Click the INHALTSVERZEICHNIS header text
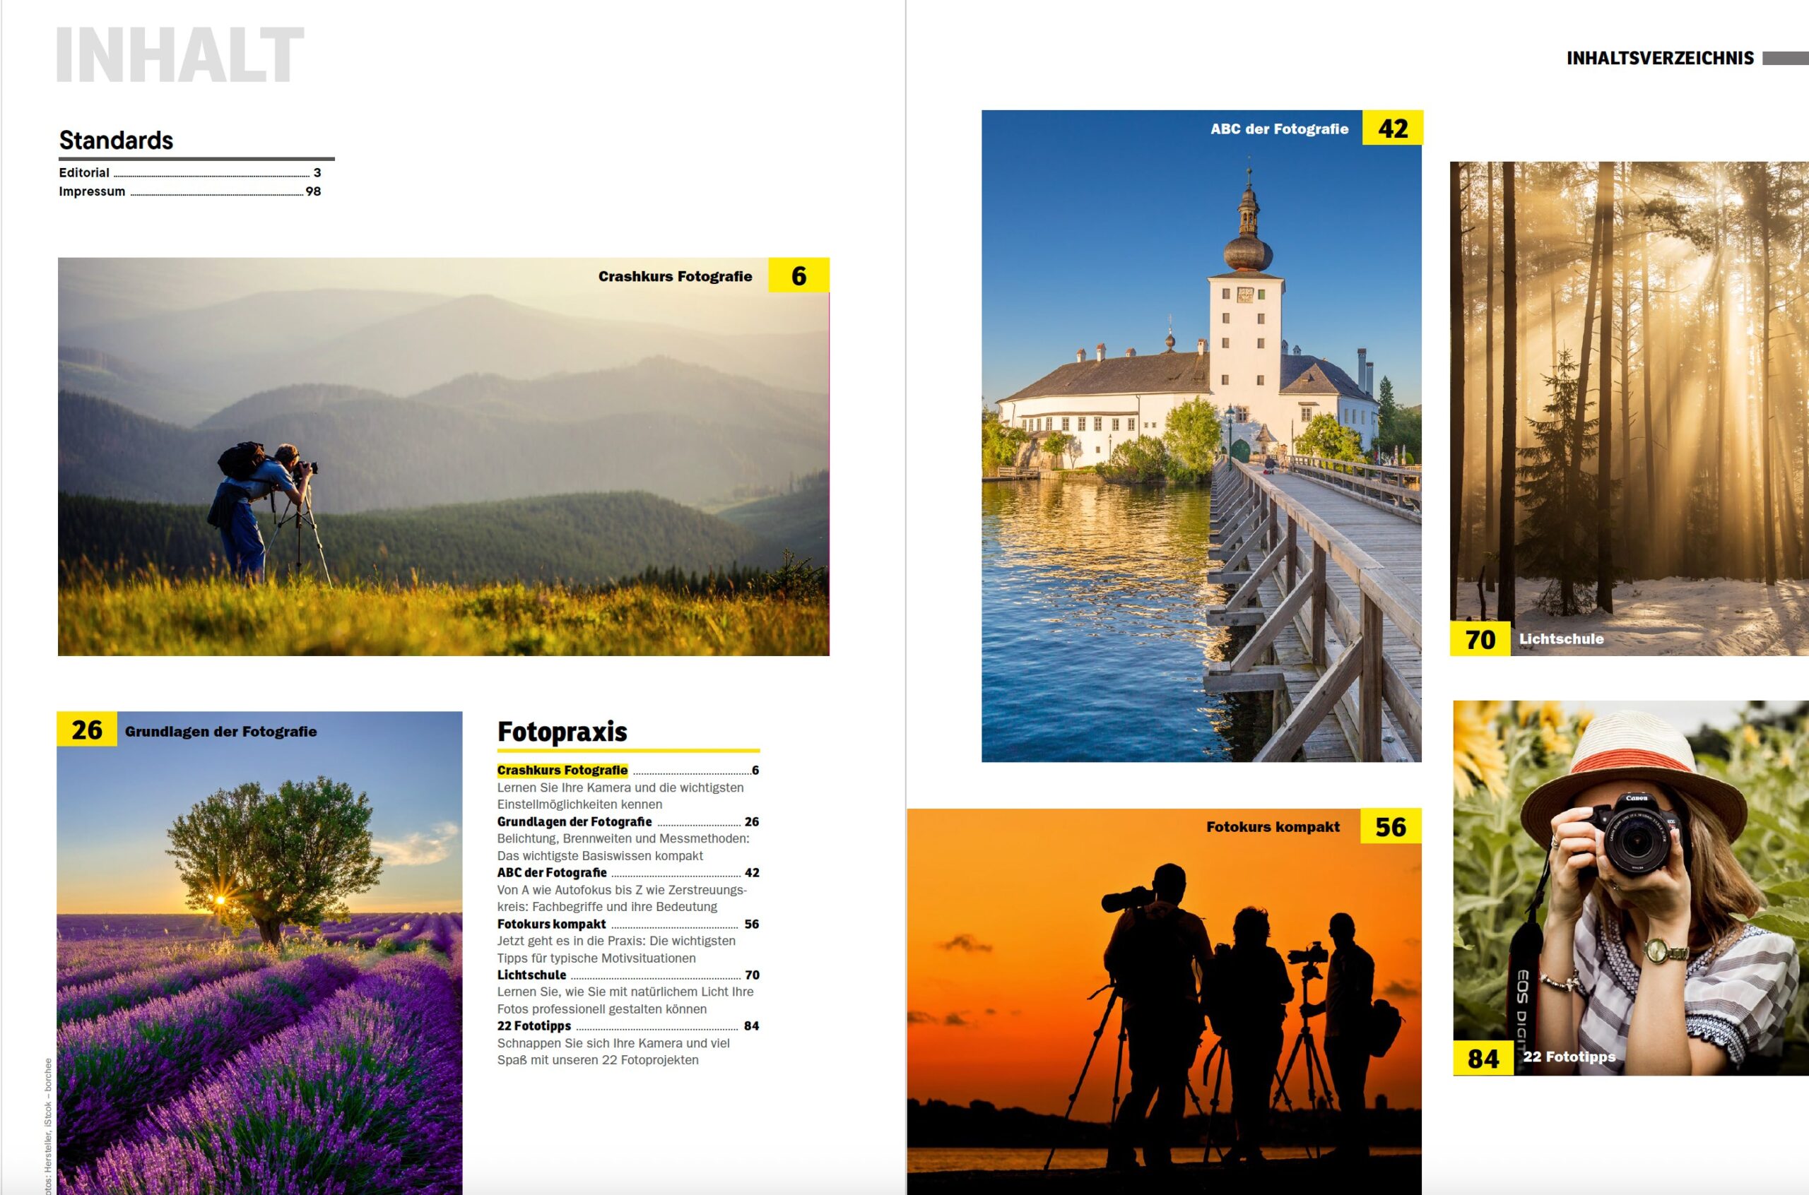1809x1195 pixels. [x=1660, y=59]
